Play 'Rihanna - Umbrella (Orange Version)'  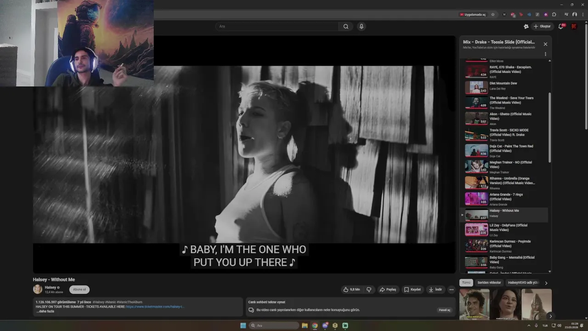506,183
